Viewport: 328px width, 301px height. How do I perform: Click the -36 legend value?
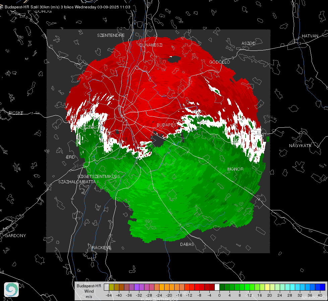click(129, 295)
